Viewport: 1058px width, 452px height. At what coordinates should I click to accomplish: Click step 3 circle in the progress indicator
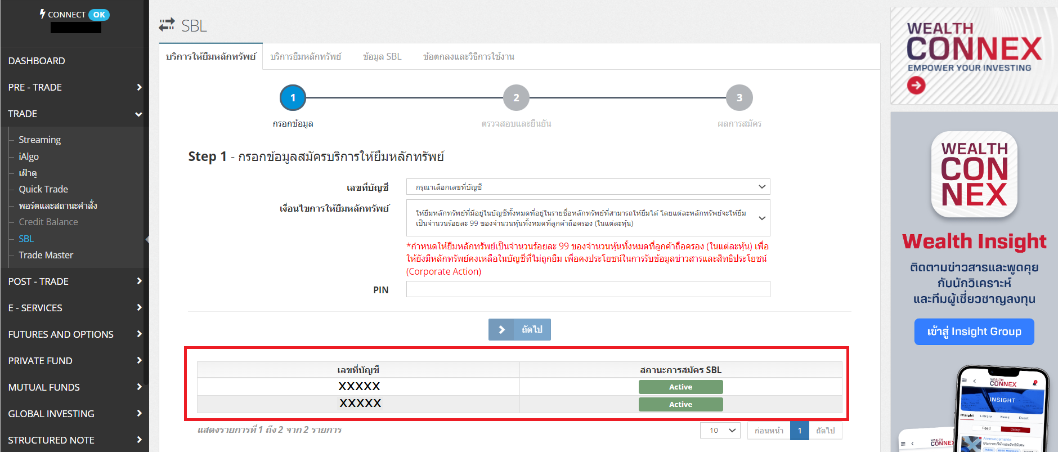[739, 98]
